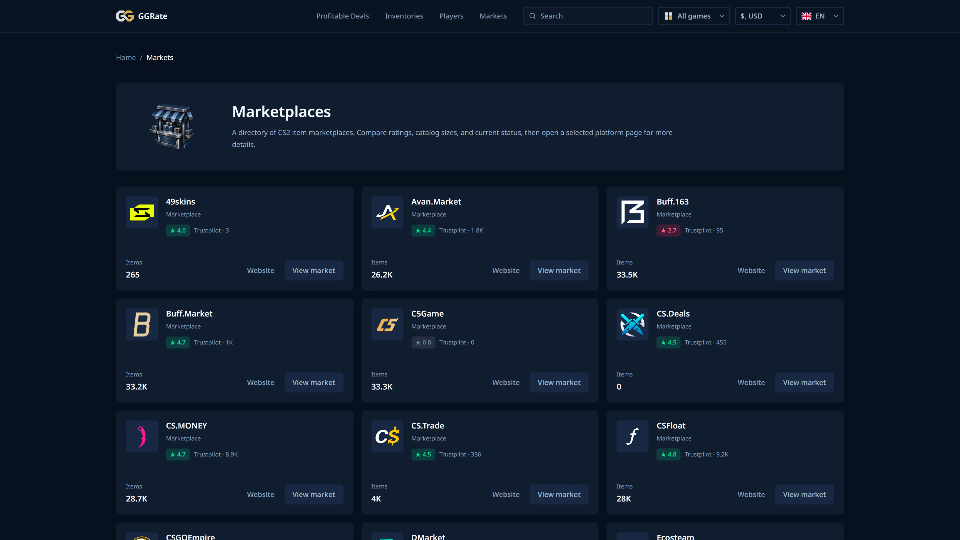Screen dimensions: 960x540
Task: Click the Buff.163 logo icon
Action: (x=632, y=212)
